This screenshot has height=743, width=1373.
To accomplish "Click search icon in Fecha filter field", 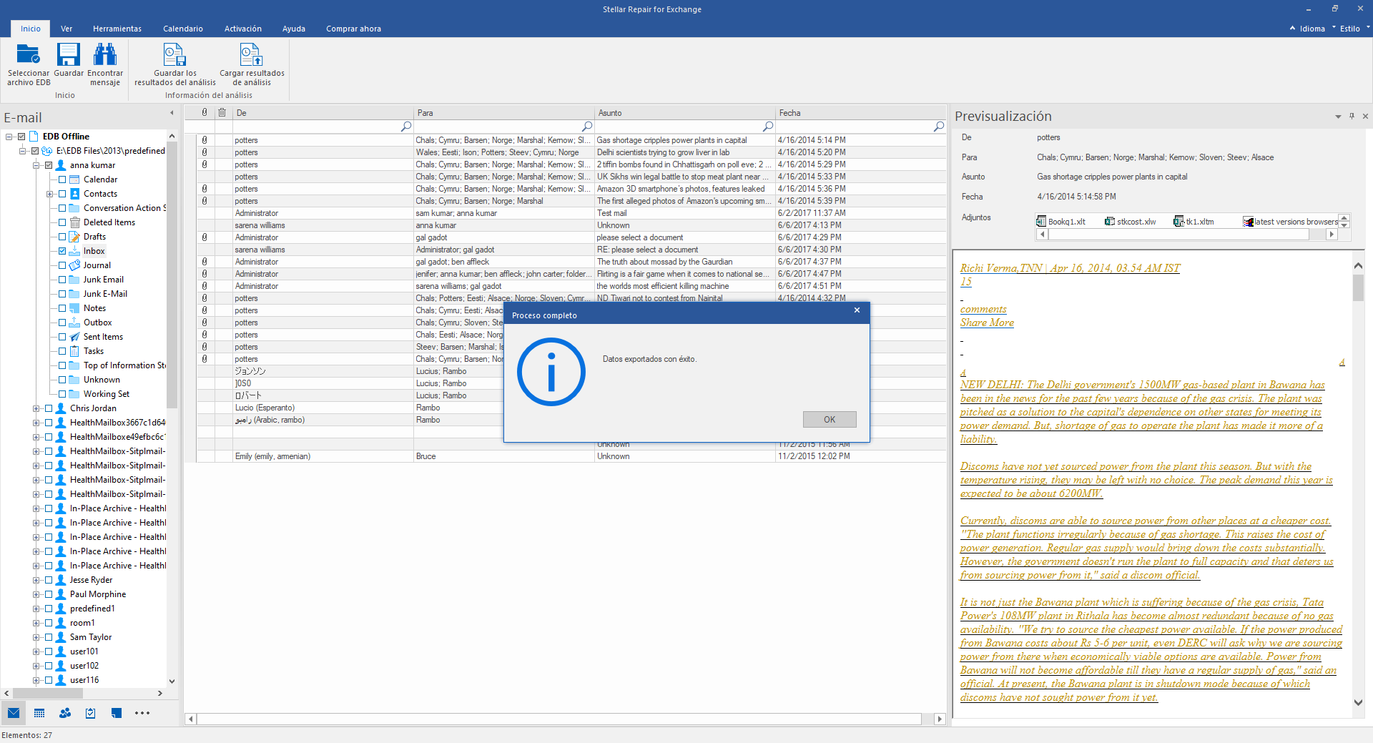I will pos(939,127).
